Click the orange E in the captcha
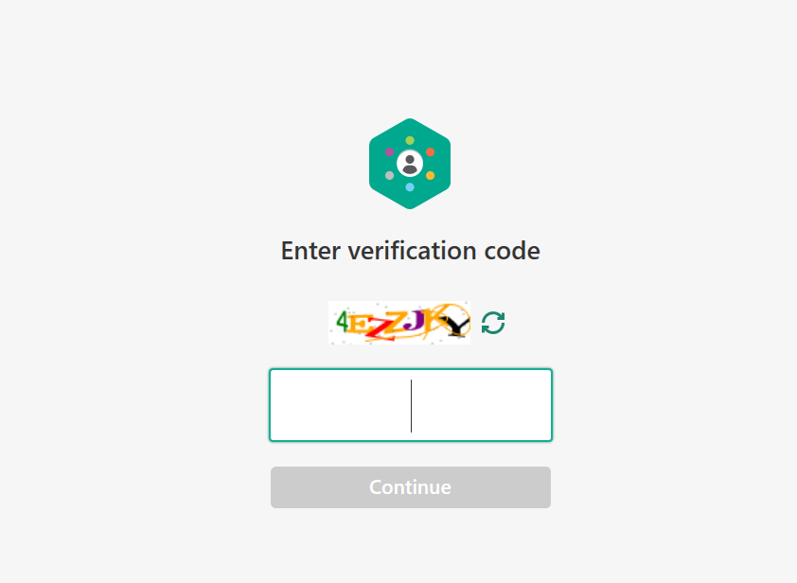 click(359, 325)
